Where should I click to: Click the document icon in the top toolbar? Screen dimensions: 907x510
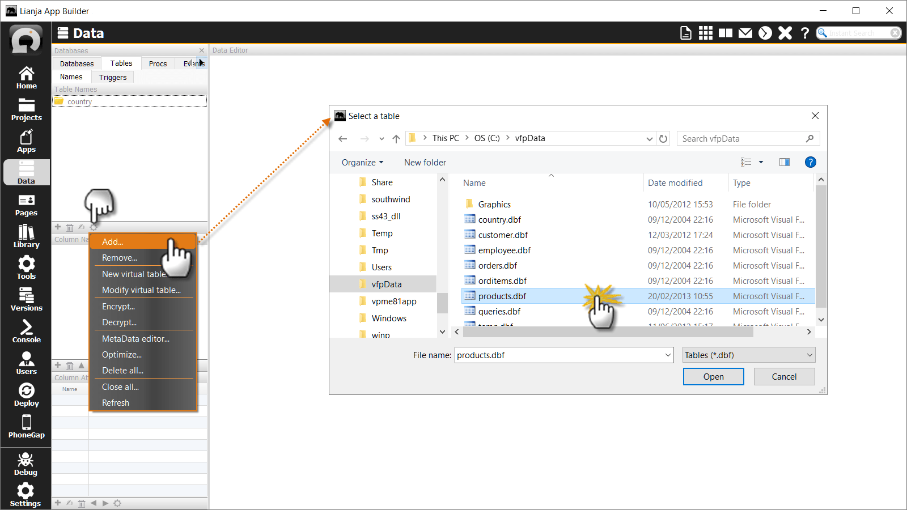pos(685,33)
